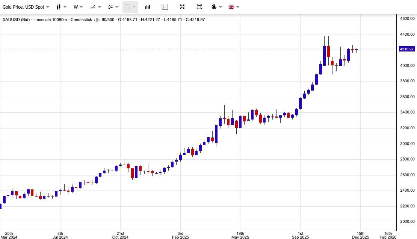Click the detach chart window icon
417x239 pixels.
point(199,7)
